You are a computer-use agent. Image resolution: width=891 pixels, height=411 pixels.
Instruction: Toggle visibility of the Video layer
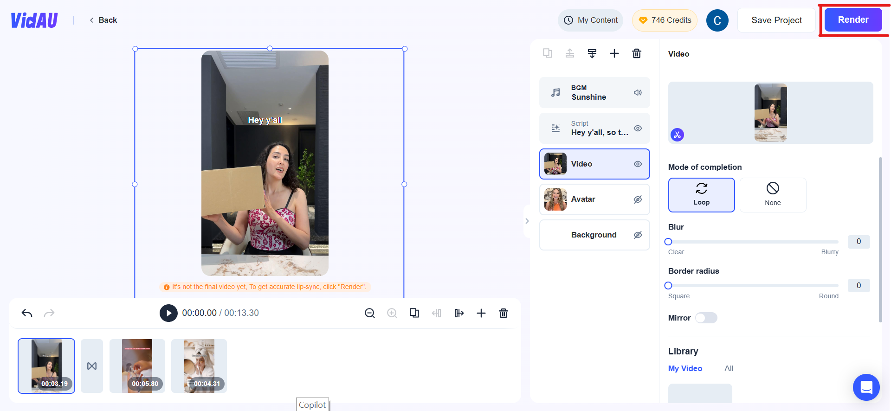638,164
